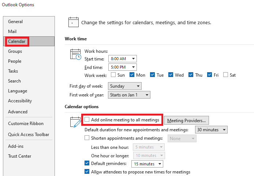Uncheck the Fri work week checkbox
The height and width of the screenshot is (176, 254).
[x=209, y=75]
